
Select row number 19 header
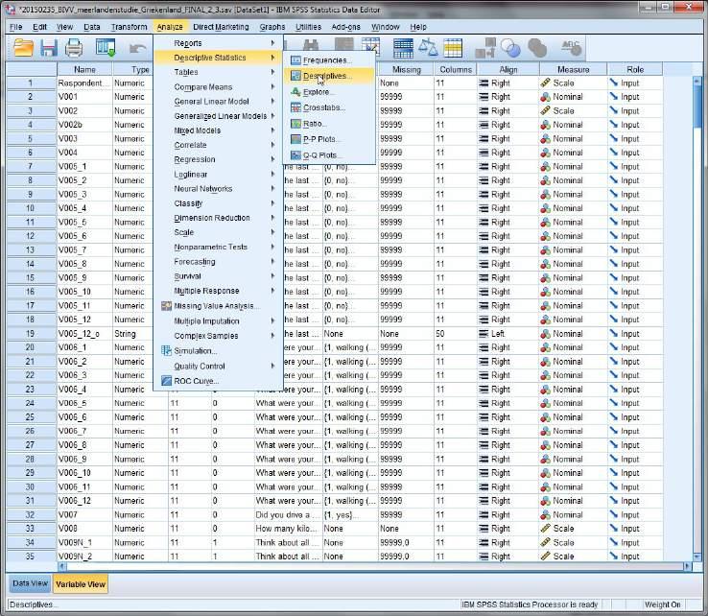tap(31, 334)
